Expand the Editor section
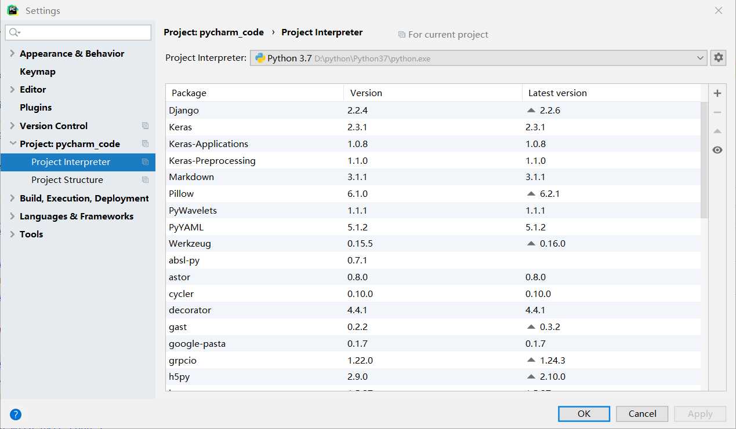Screen dimensions: 736x429 [x=13, y=89]
